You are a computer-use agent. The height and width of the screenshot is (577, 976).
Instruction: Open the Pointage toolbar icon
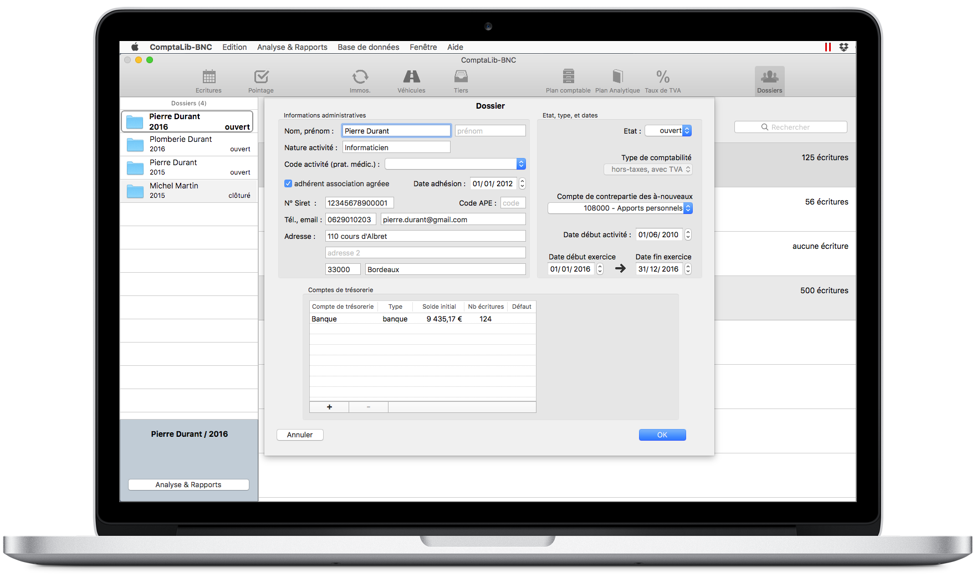coord(261,81)
